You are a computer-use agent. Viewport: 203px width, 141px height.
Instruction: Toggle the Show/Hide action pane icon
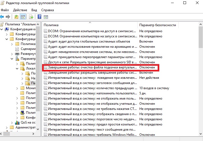pos(46,17)
